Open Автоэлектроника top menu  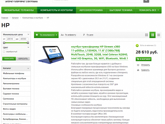91,10
